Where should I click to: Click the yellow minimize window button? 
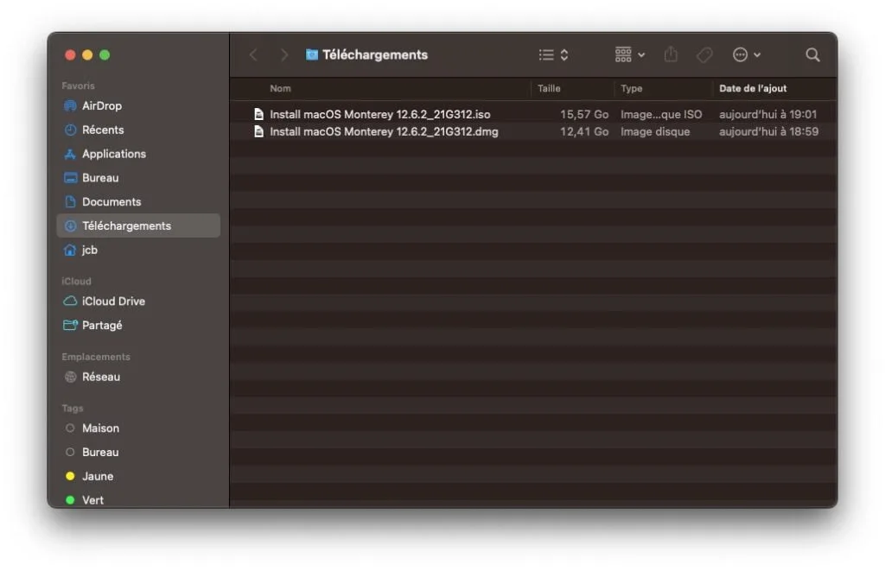click(87, 54)
